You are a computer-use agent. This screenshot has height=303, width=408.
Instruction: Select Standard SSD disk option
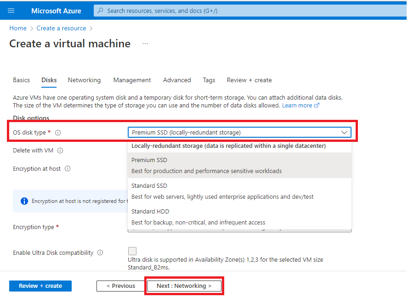(x=239, y=191)
